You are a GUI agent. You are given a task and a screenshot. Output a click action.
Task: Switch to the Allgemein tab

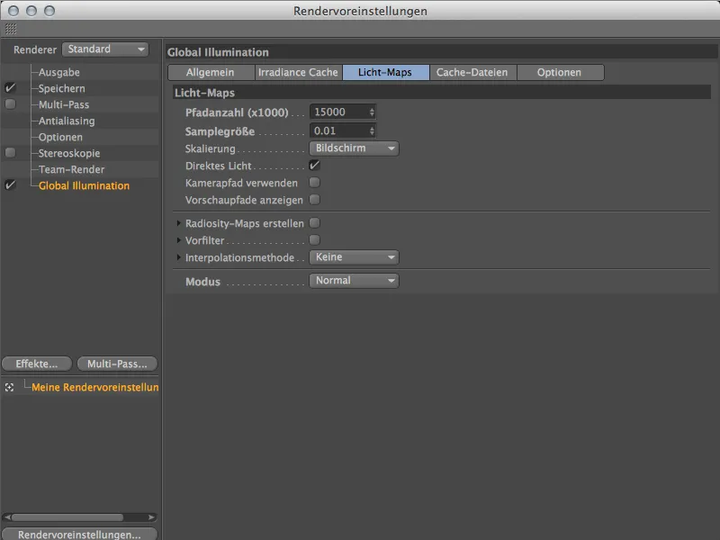coord(211,73)
